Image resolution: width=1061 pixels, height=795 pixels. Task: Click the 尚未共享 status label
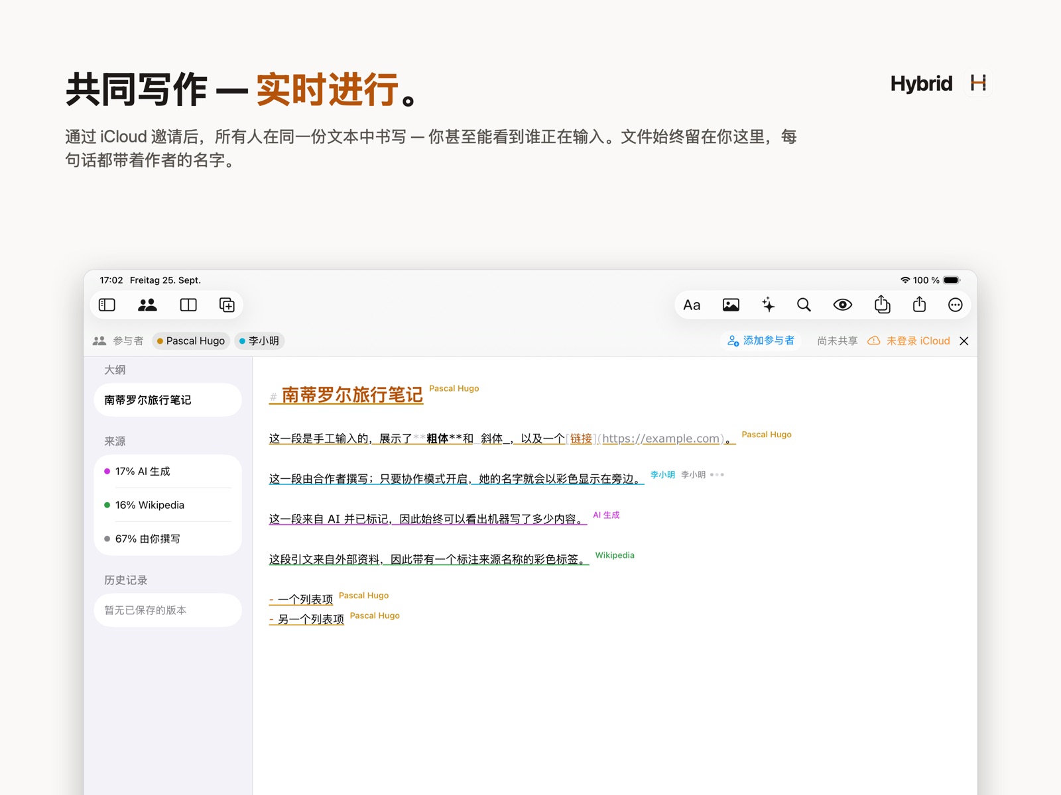tap(838, 341)
